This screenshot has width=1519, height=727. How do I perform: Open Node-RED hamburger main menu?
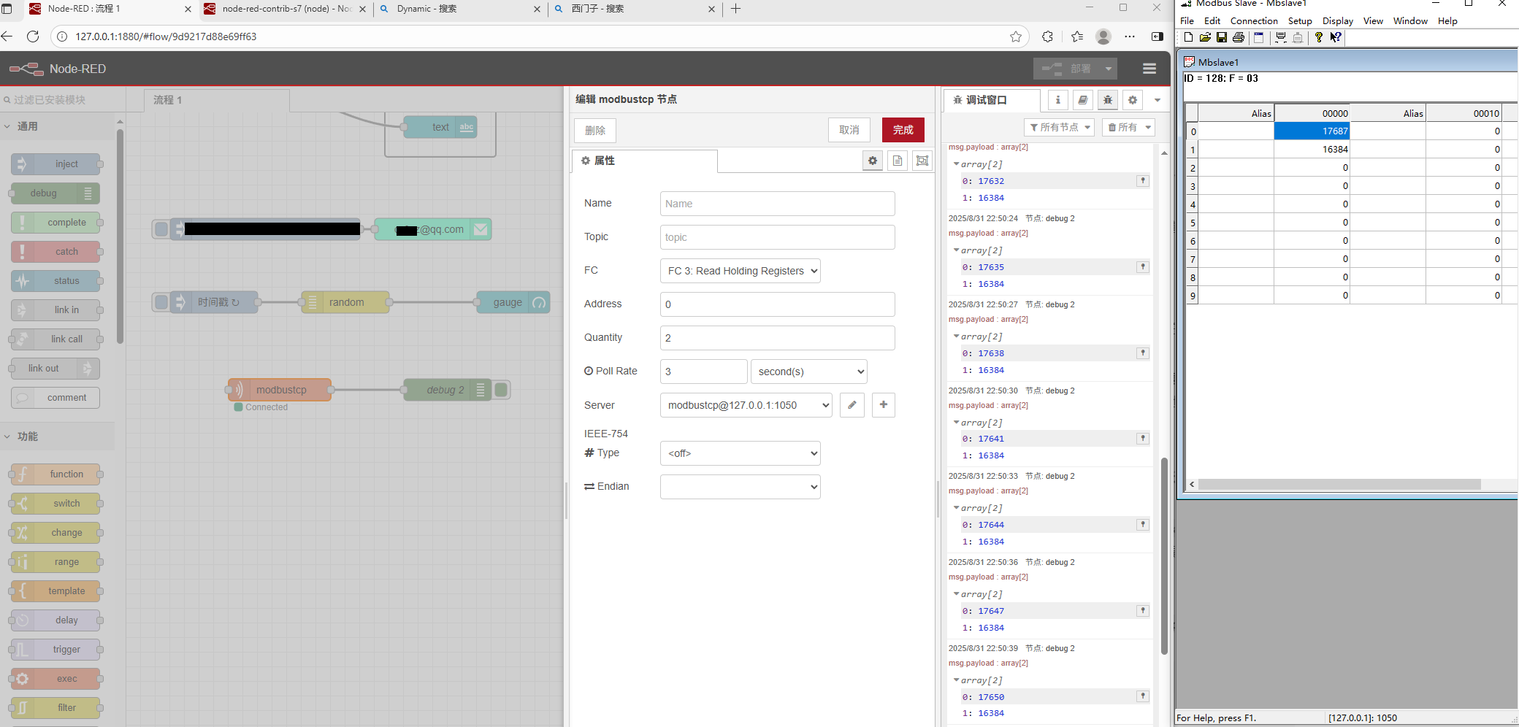1149,69
